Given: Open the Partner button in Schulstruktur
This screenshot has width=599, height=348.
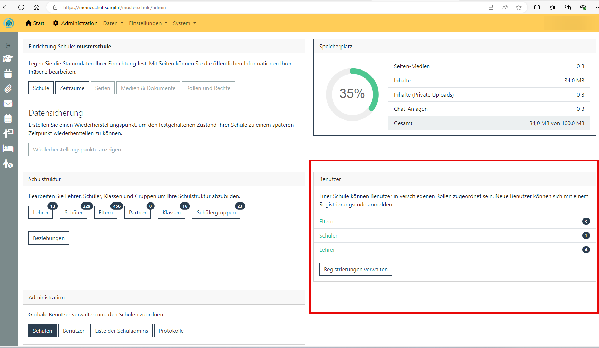Looking at the screenshot, I should click(x=138, y=212).
